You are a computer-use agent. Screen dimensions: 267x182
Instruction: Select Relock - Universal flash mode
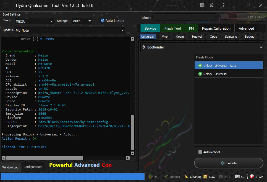pos(215,74)
